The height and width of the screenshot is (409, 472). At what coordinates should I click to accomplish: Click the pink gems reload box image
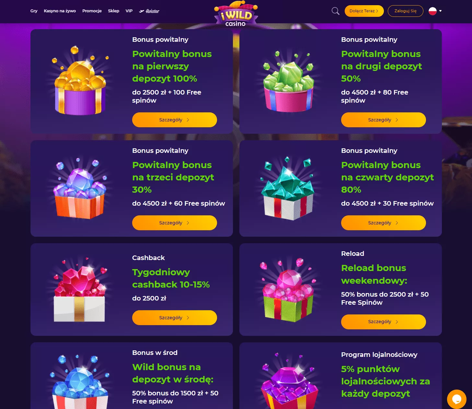coord(288,290)
